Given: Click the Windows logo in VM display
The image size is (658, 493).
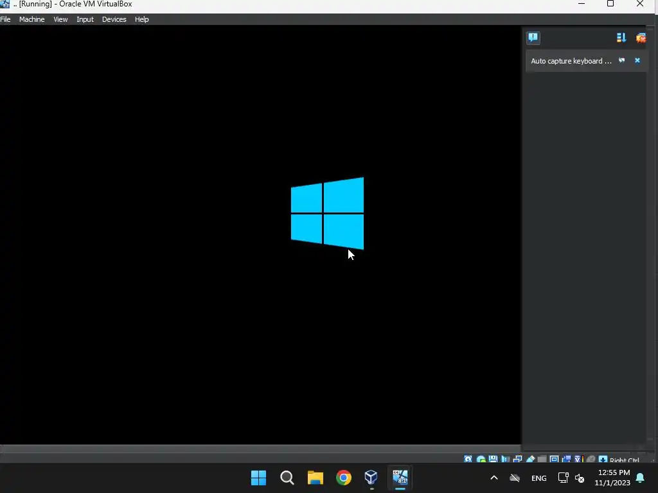Looking at the screenshot, I should 327,213.
